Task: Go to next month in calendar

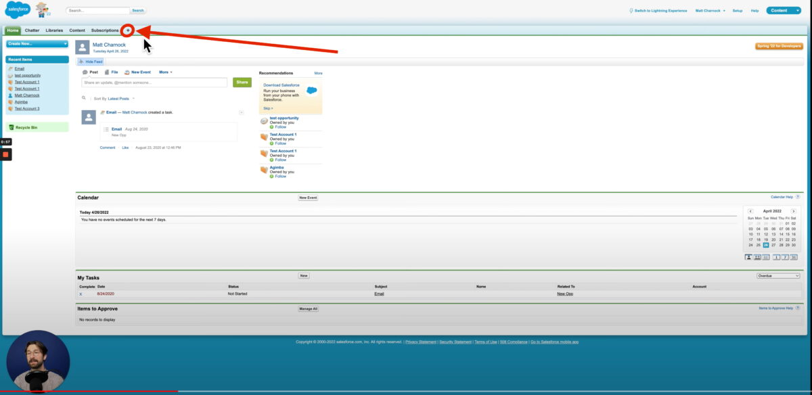Action: pyautogui.click(x=794, y=211)
